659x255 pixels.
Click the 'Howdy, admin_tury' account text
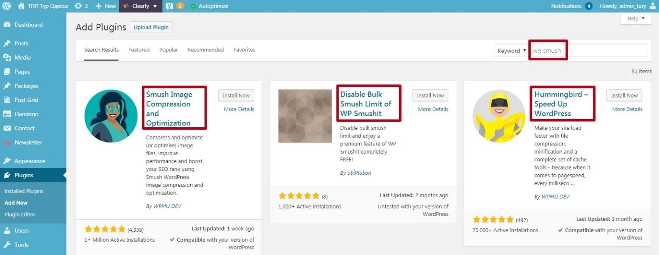pos(623,6)
